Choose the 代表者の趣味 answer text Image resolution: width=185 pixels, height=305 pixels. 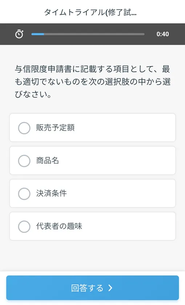[59, 226]
